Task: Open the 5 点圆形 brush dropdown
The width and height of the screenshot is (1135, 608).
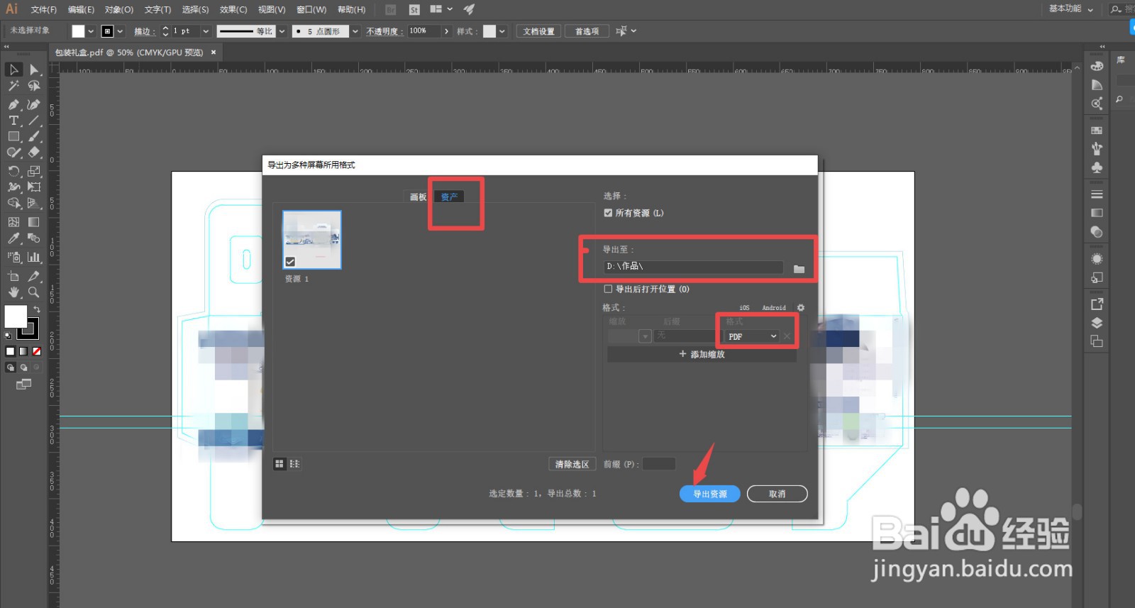Action: 355,31
